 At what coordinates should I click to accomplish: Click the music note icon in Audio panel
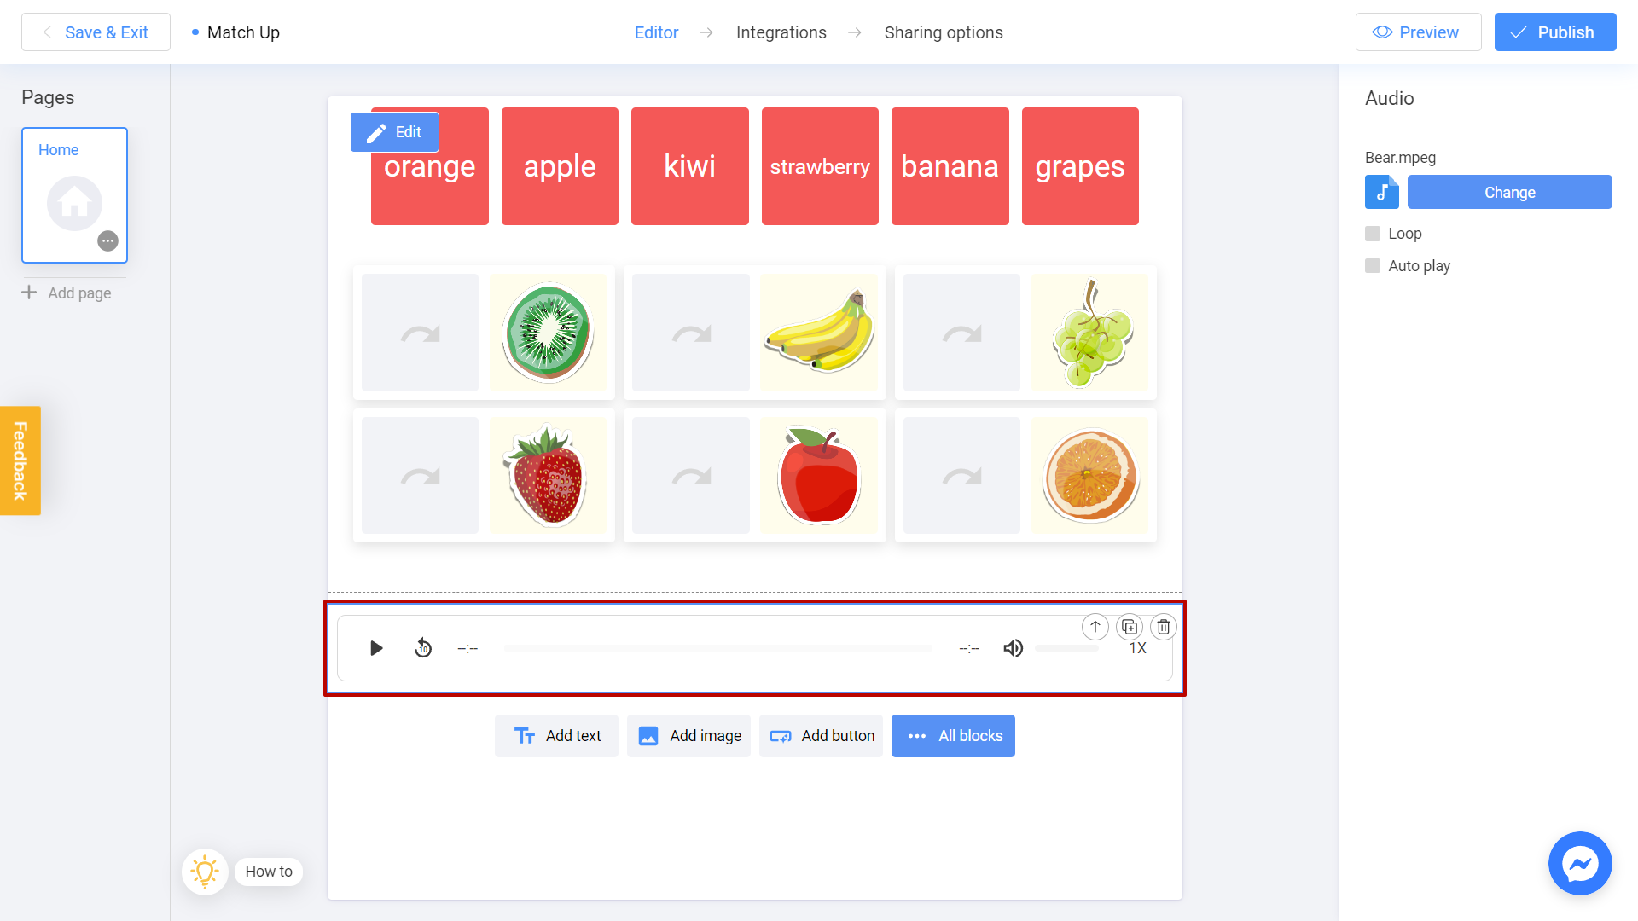pyautogui.click(x=1381, y=191)
